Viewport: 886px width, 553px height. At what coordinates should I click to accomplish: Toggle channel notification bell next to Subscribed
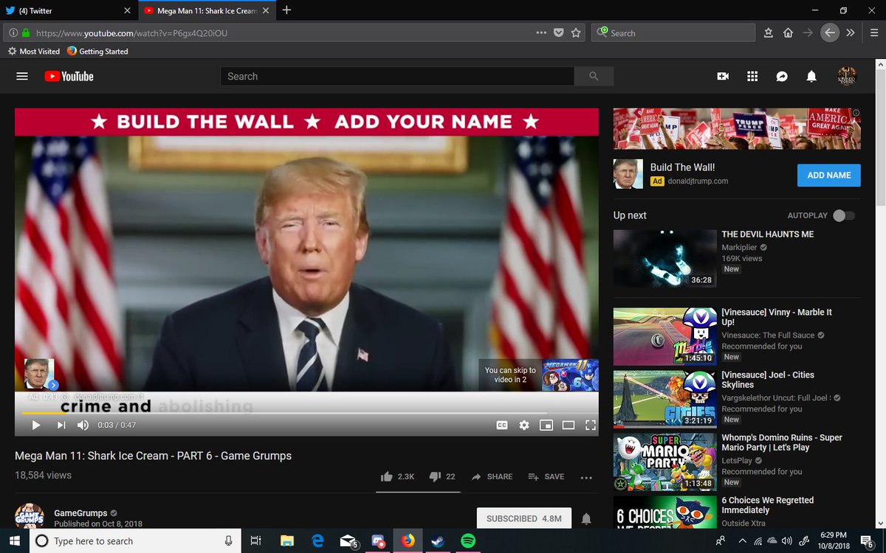586,519
